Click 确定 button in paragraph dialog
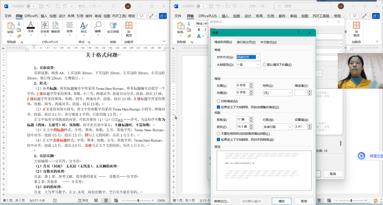This screenshot has width=383, height=205. click(281, 201)
